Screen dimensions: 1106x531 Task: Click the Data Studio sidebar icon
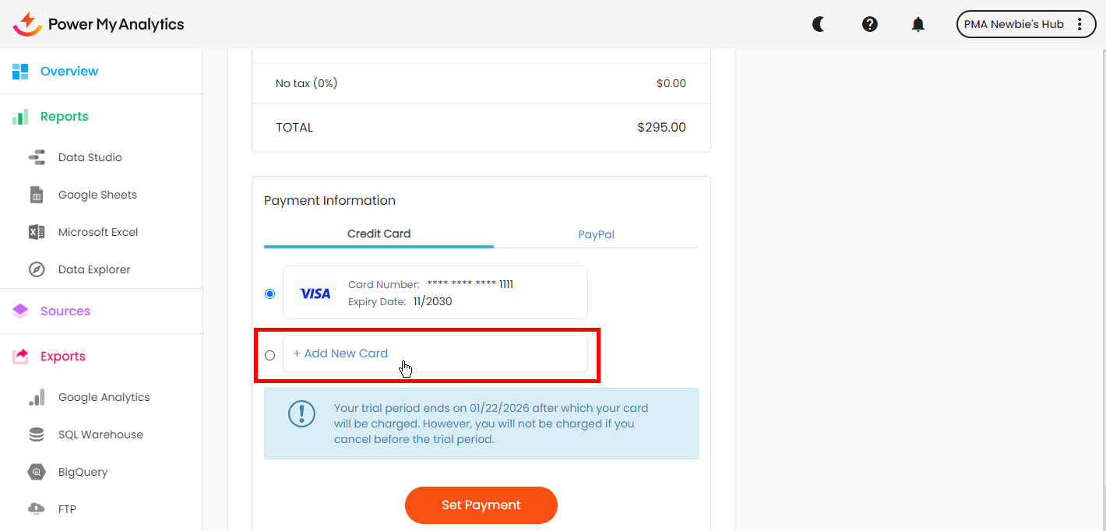[x=37, y=157]
